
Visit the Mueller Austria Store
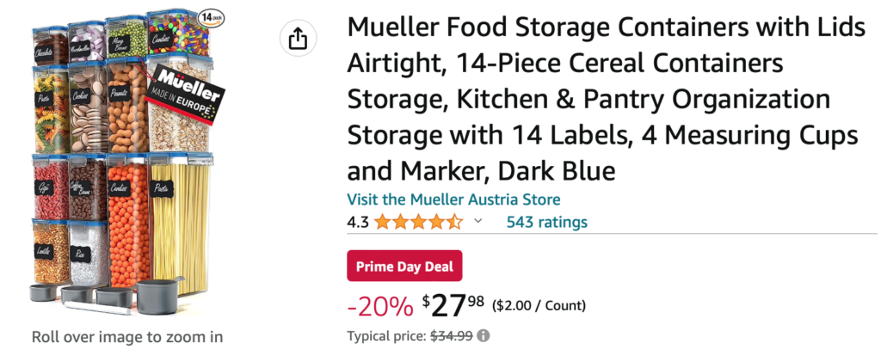click(x=453, y=199)
